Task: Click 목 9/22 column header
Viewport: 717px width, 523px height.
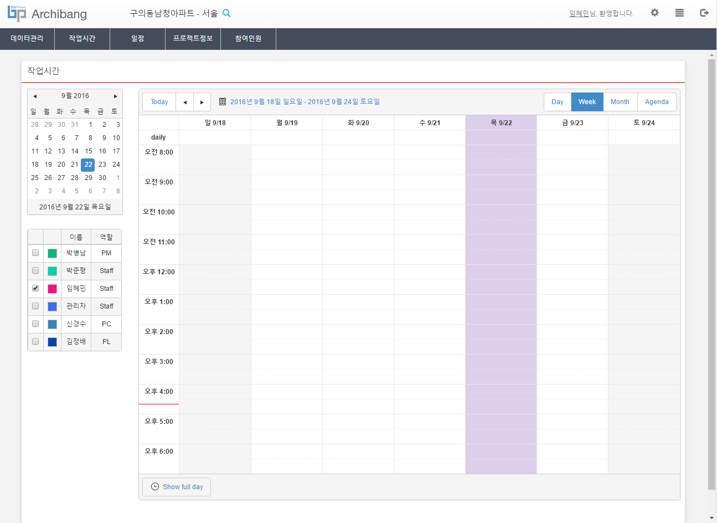Action: pos(501,123)
